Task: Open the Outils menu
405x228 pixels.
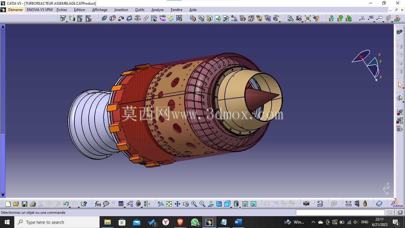Action: pos(140,10)
